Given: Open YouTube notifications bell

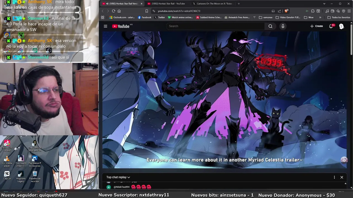Looking at the screenshot, I should (331, 26).
